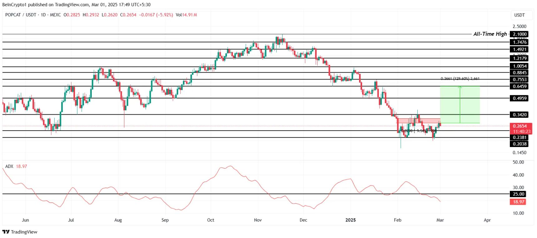This screenshot has width=537, height=238.
Task: Select the 1.7476 price level tag
Action: coord(520,42)
